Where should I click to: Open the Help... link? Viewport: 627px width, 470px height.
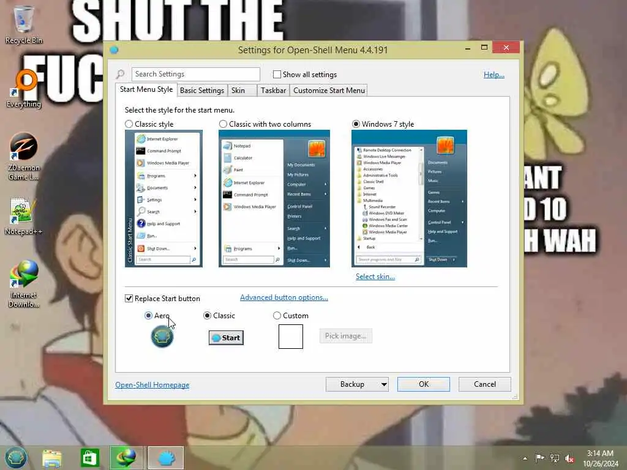[494, 74]
